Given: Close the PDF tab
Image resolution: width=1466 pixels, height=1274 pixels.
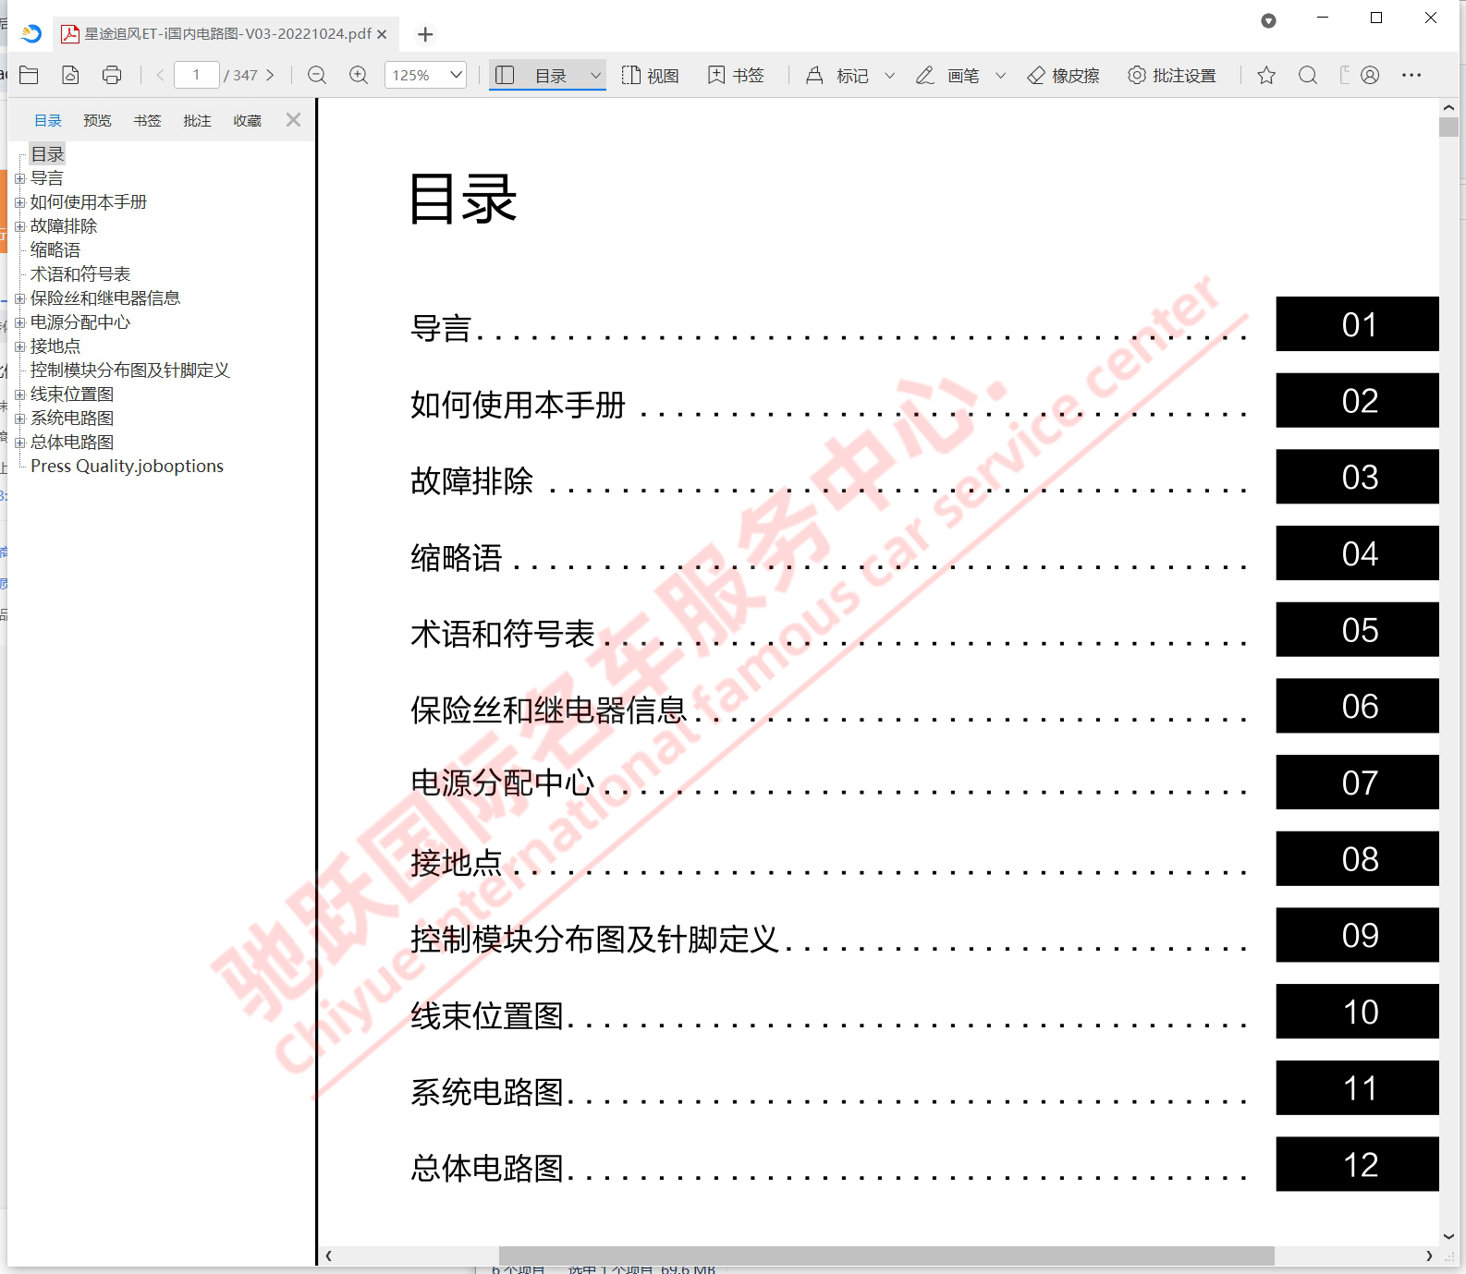Looking at the screenshot, I should point(382,34).
